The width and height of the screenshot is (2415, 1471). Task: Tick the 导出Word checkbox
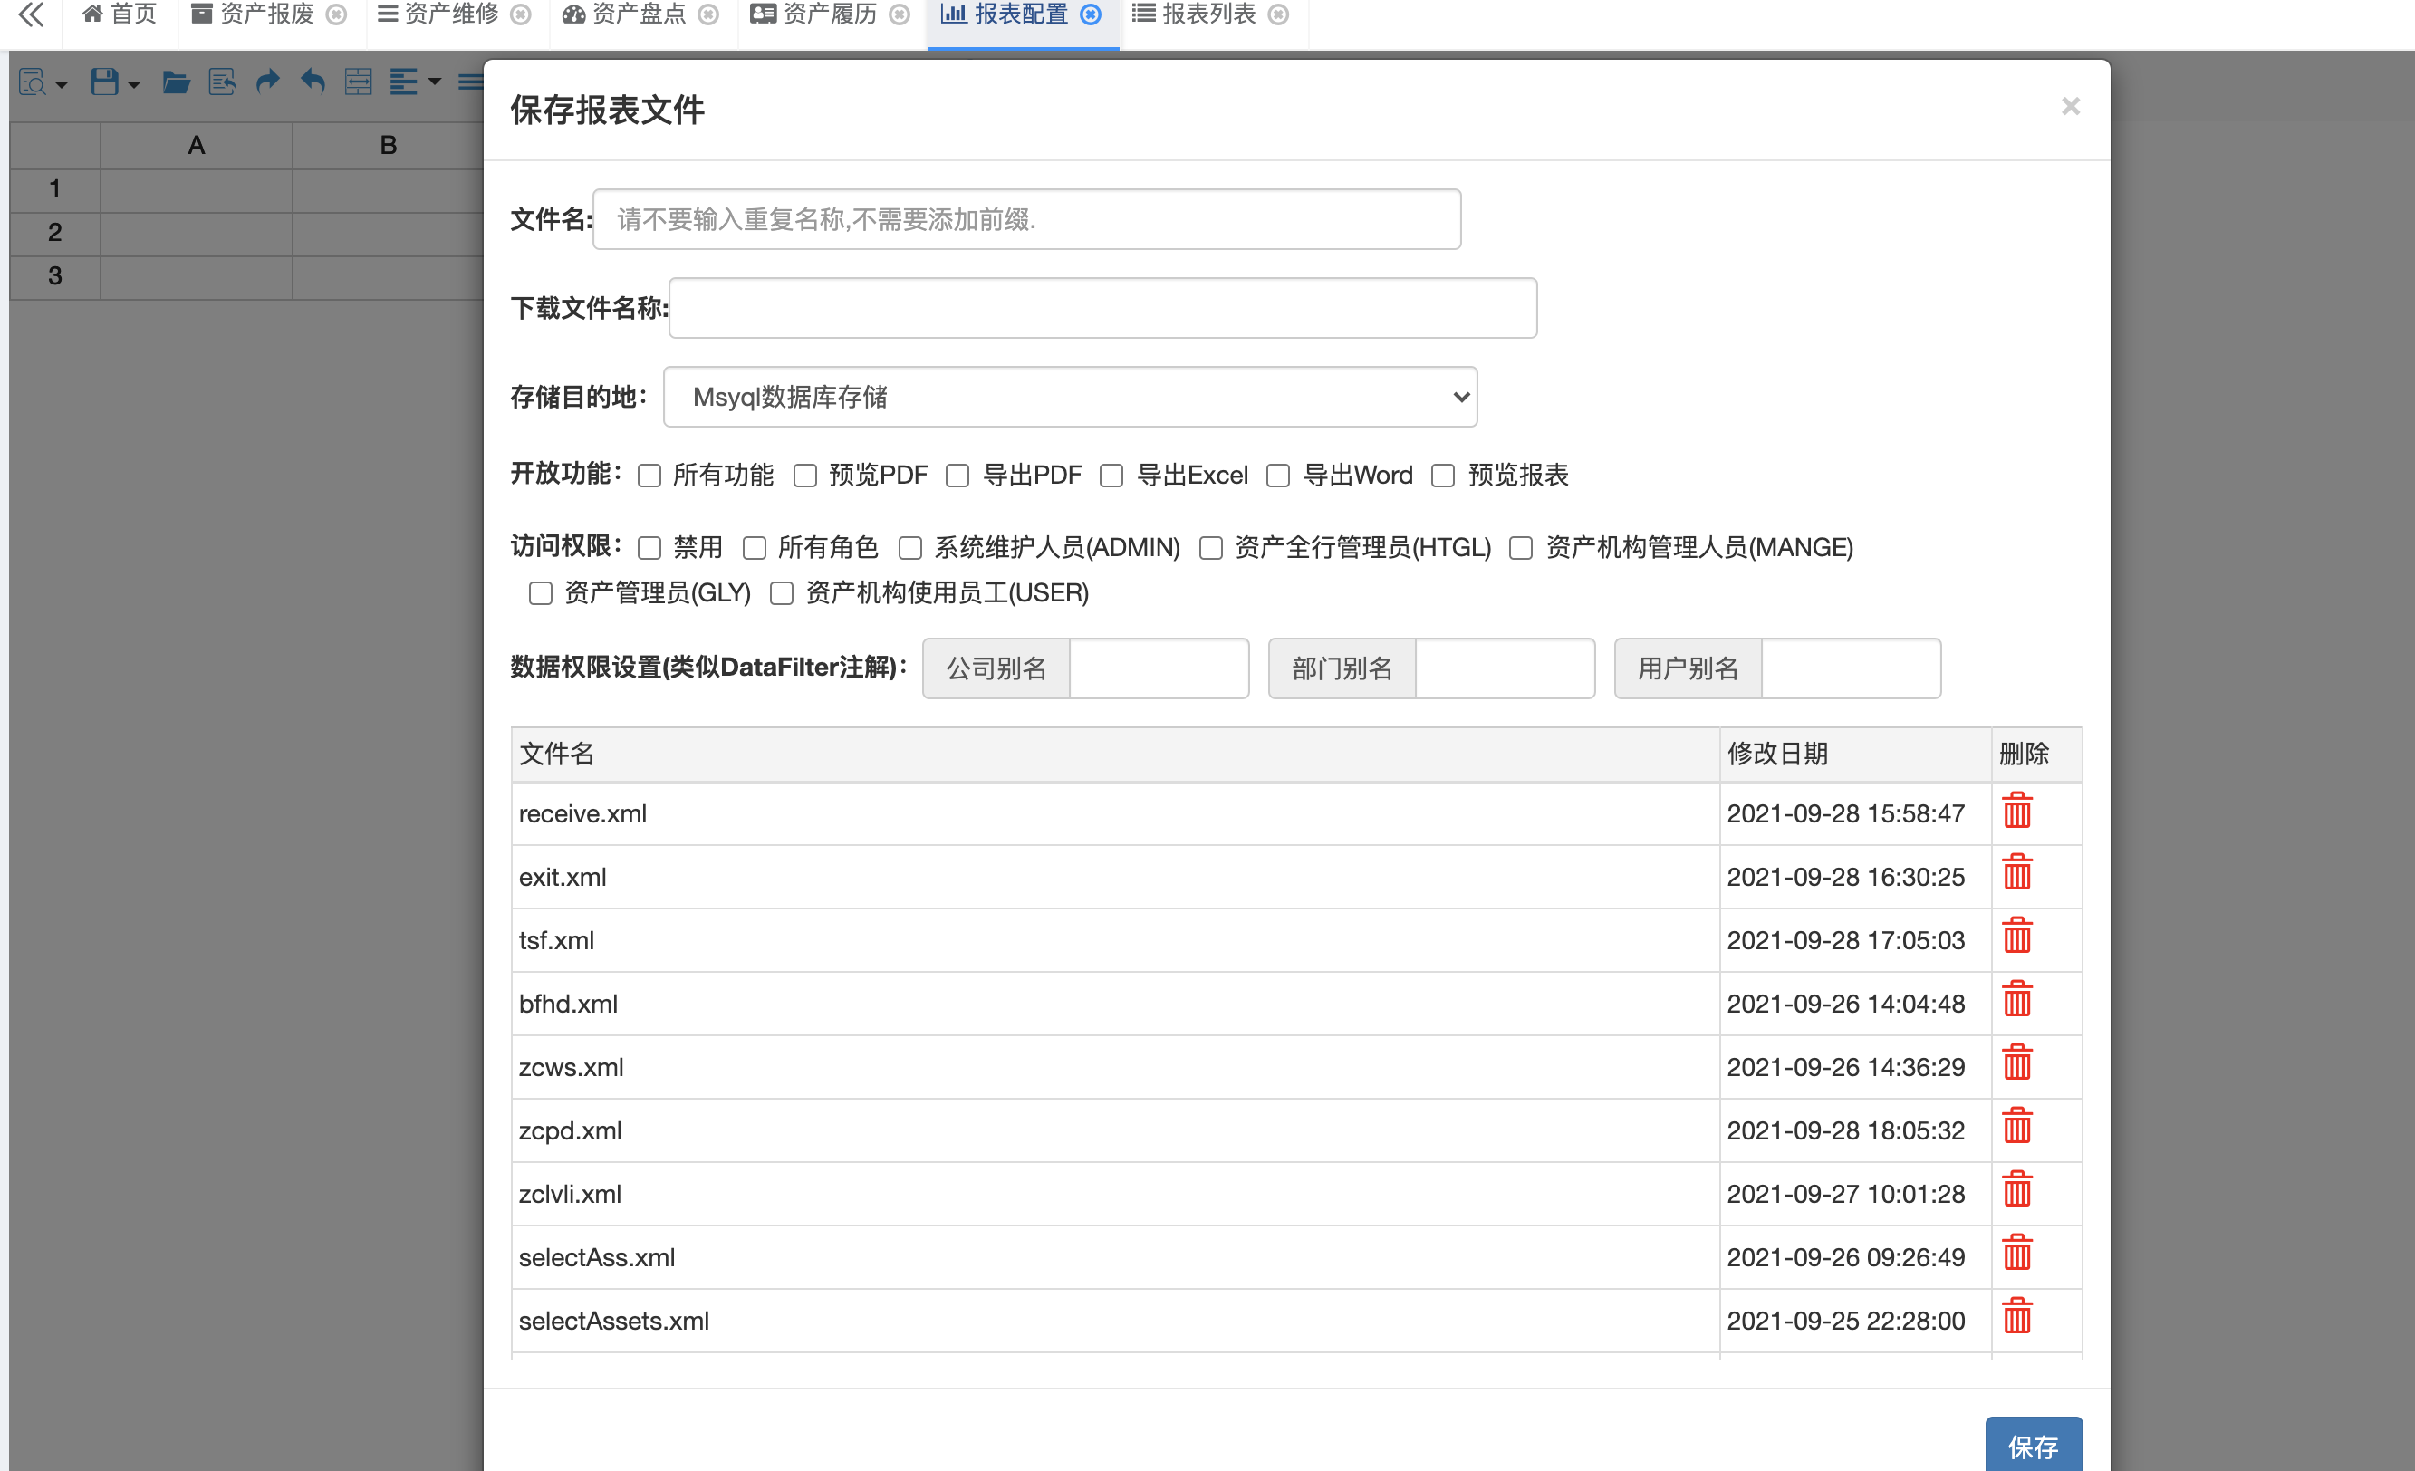tap(1278, 476)
